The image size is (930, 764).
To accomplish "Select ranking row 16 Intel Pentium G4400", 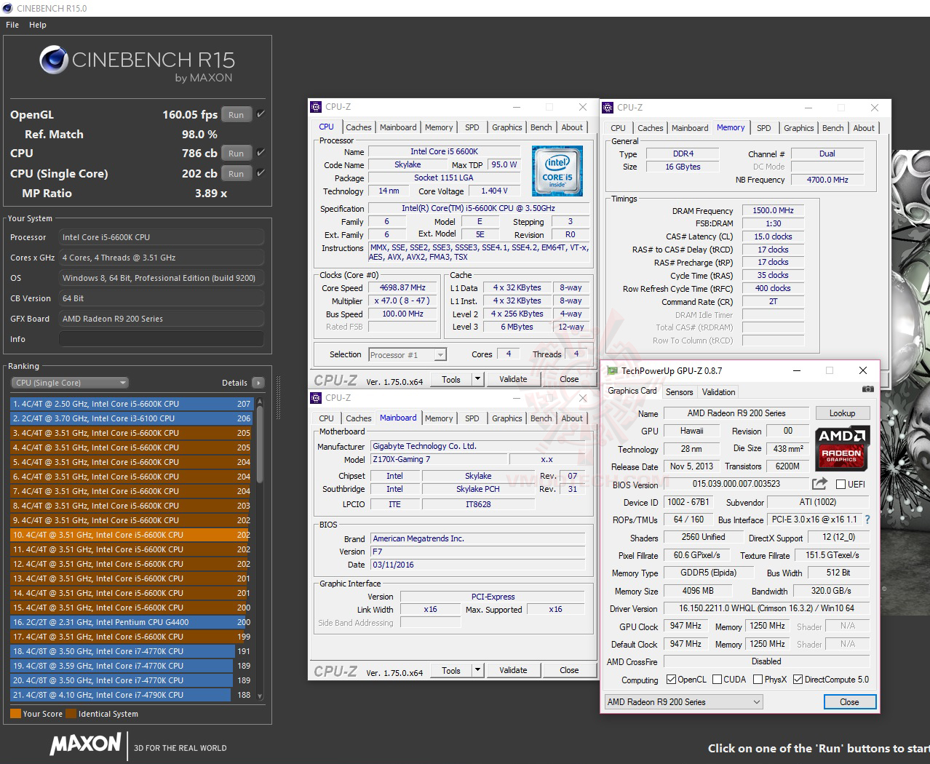I will click(131, 622).
